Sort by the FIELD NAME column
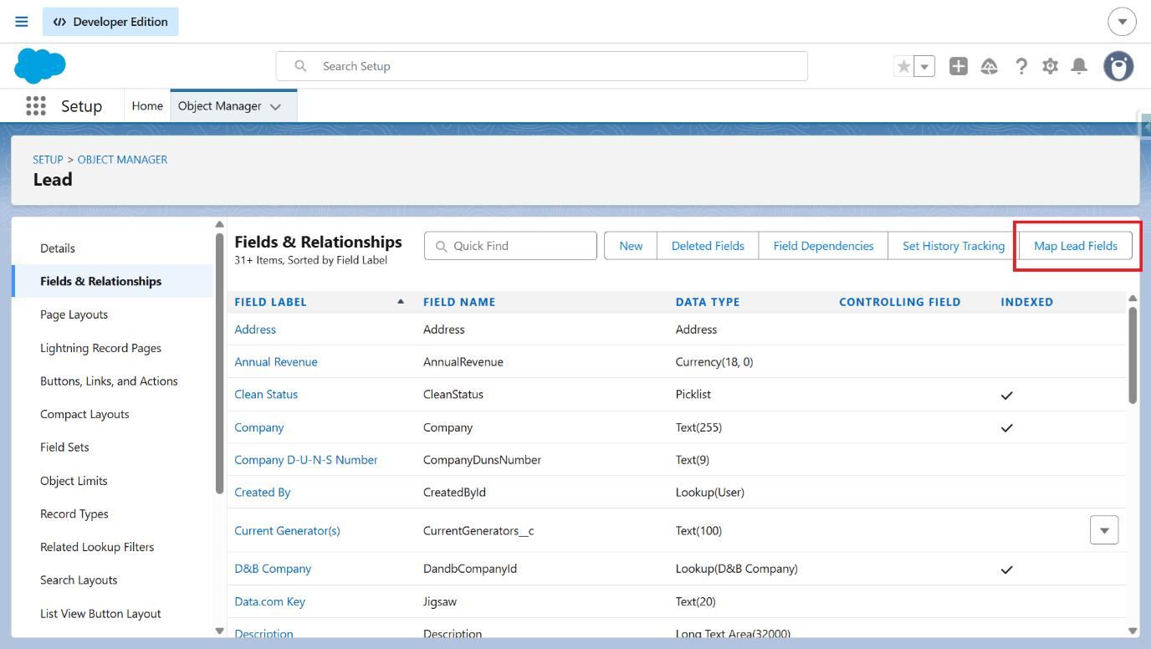Viewport: 1151px width, 649px height. [x=459, y=302]
